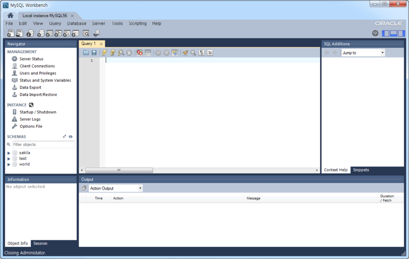Toggle right SQL Additions panel visibility
This screenshot has height=259, width=409.
(401, 33)
